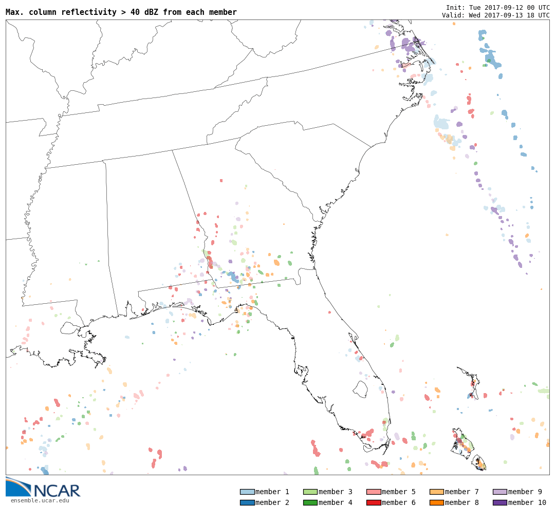The height and width of the screenshot is (507, 555).
Task: Click the Init time text
Action: (497, 8)
